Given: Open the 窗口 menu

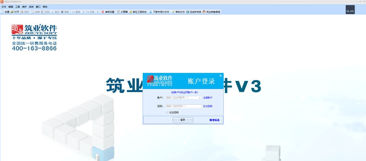Looking at the screenshot, I should coord(38,7).
